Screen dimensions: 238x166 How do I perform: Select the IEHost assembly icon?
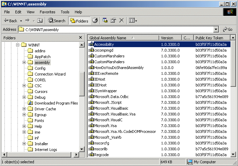click(91, 79)
